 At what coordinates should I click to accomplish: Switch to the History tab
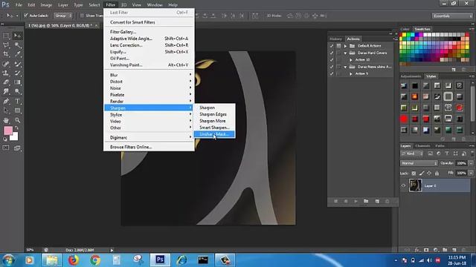click(335, 39)
